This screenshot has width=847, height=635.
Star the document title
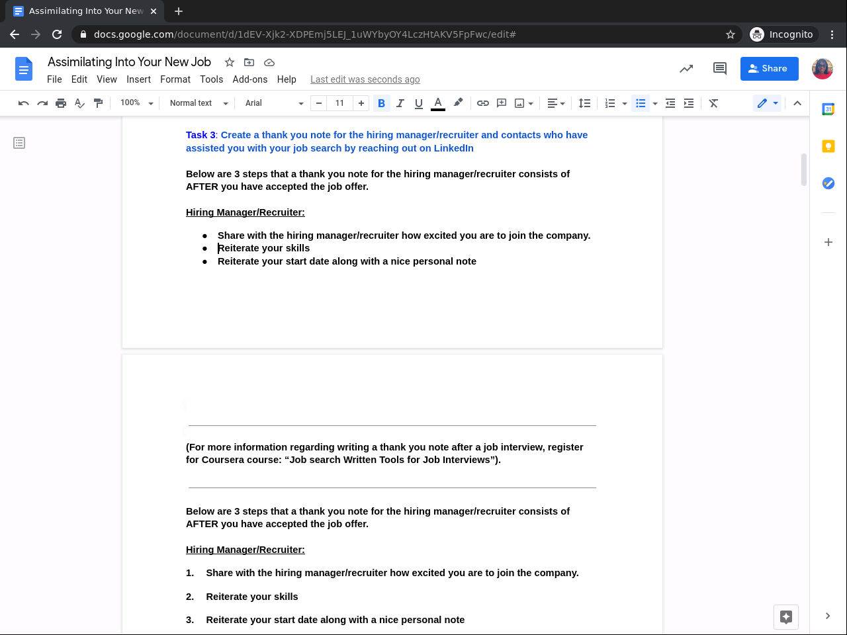tap(230, 62)
